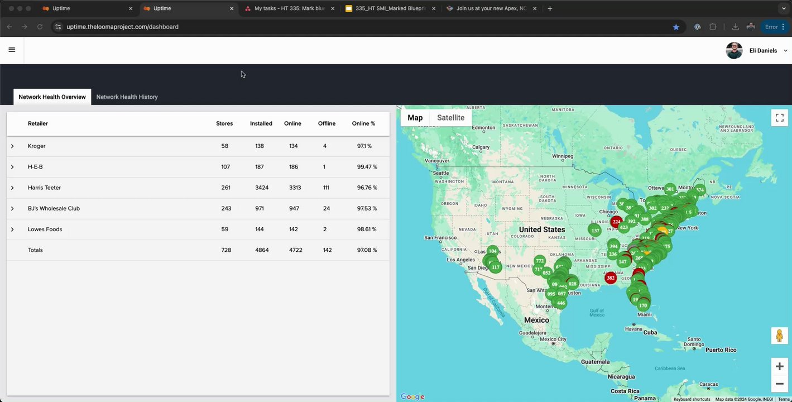This screenshot has height=402, width=792.
Task: Open the Google logo link on map
Action: (412, 397)
